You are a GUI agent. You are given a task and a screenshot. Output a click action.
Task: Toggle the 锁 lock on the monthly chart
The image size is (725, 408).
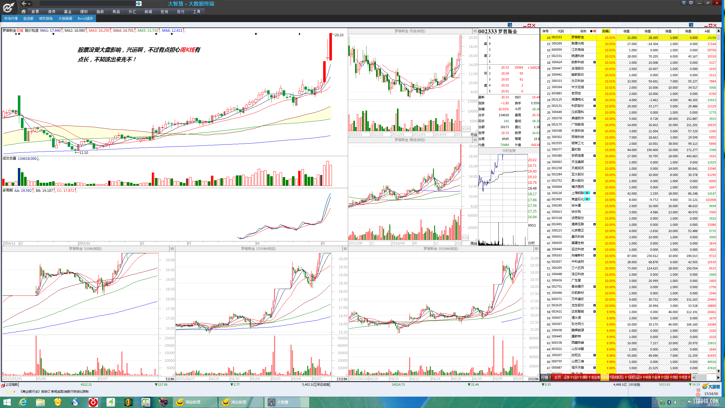tap(475, 31)
